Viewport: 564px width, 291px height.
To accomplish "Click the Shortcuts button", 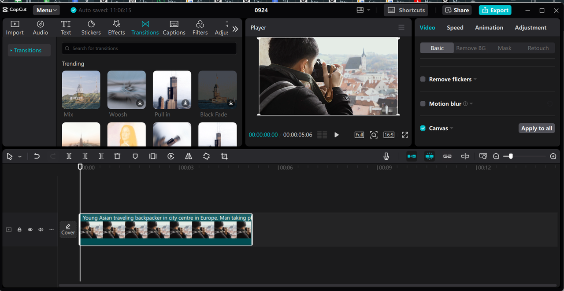I will click(406, 10).
